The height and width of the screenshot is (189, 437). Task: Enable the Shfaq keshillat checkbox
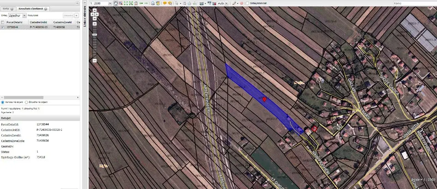[x=247, y=3]
